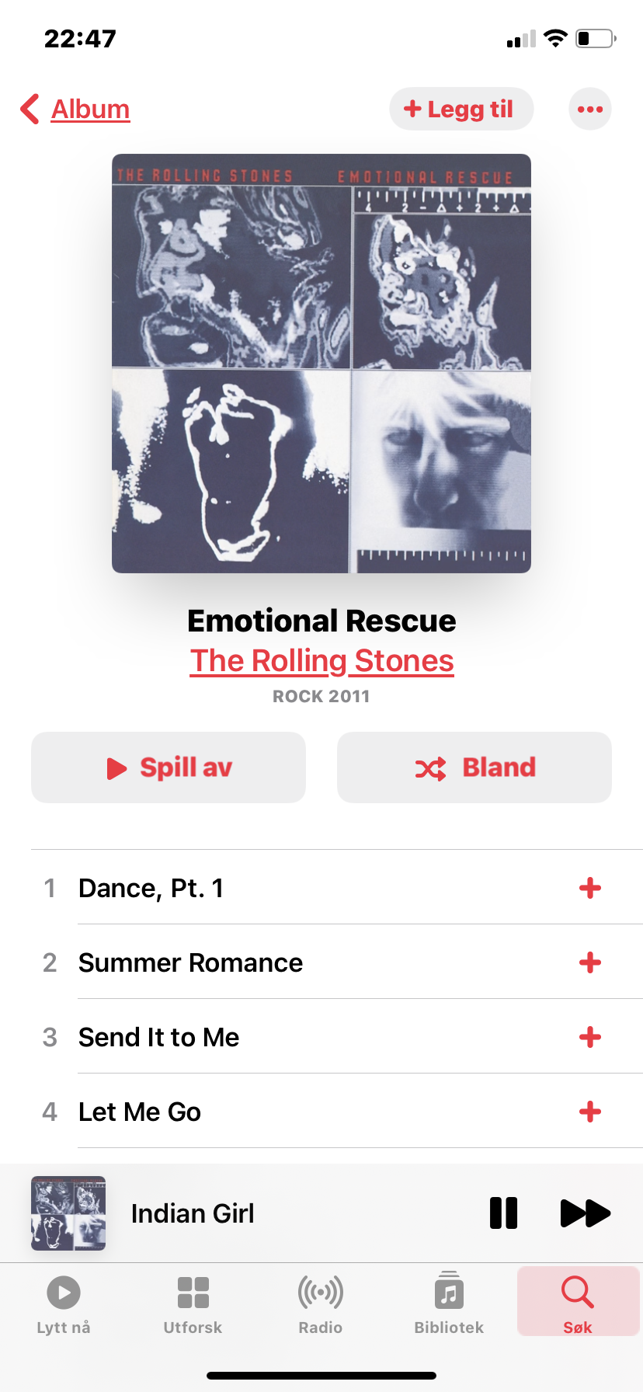Open the Radio tab
The height and width of the screenshot is (1392, 643).
pos(321,1304)
